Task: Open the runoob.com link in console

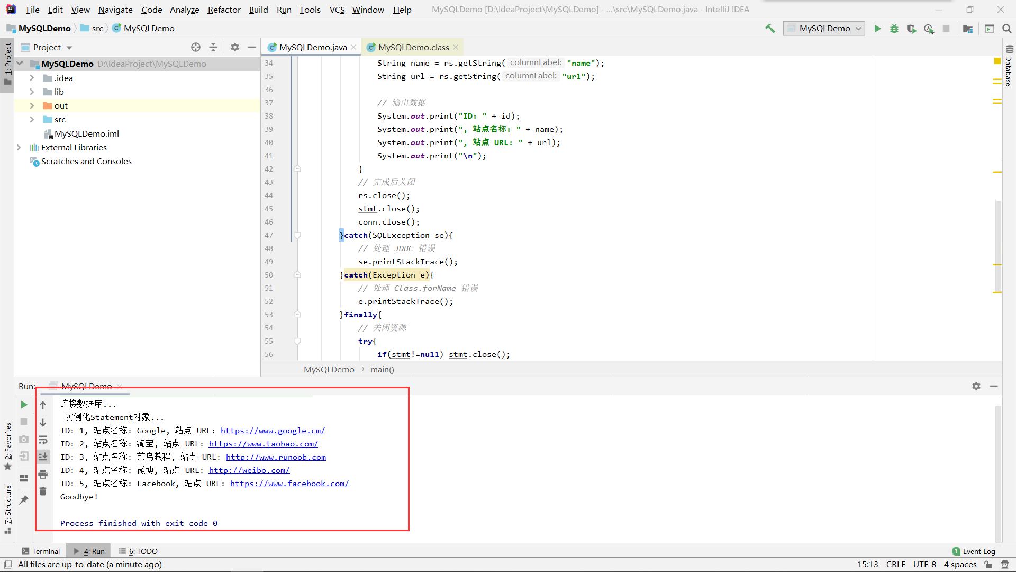Action: (276, 457)
